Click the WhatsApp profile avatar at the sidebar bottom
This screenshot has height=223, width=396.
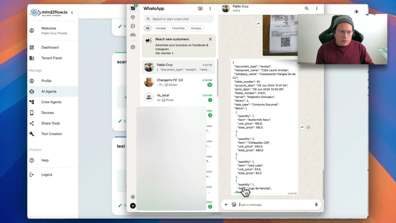pos(133,206)
